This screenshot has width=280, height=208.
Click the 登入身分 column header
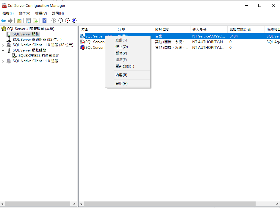coord(208,30)
